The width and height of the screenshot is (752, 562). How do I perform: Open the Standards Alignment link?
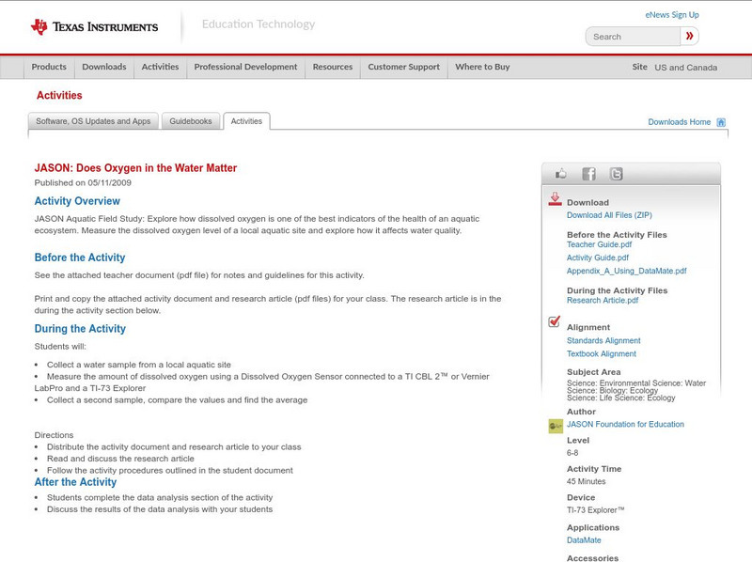pos(603,340)
